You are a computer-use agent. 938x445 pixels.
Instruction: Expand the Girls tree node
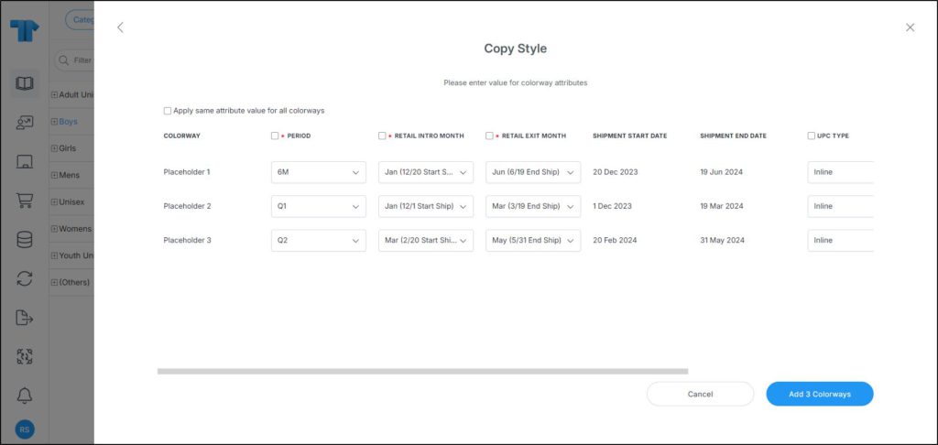click(x=54, y=148)
